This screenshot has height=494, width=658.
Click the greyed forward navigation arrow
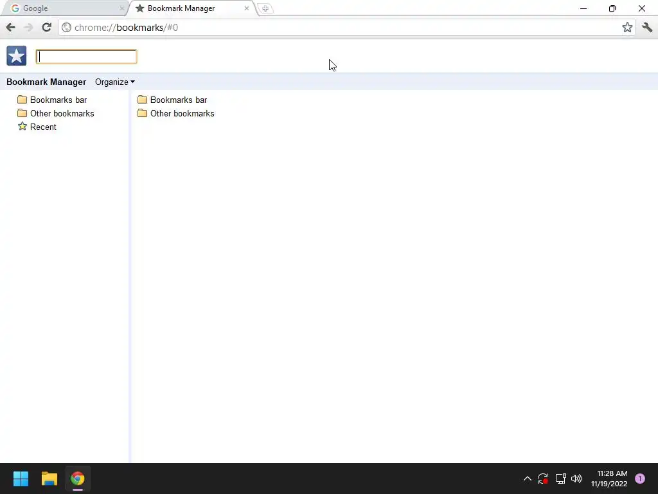28,27
